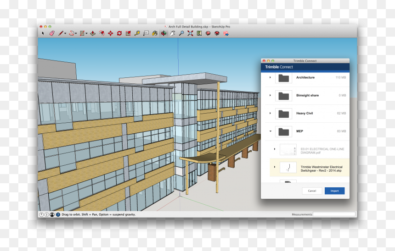395x251 pixels.
Task: Open the Extension Warehouse icon
Action: (x=217, y=33)
